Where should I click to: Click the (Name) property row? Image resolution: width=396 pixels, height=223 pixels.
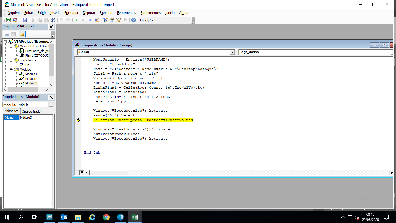click(x=28, y=118)
